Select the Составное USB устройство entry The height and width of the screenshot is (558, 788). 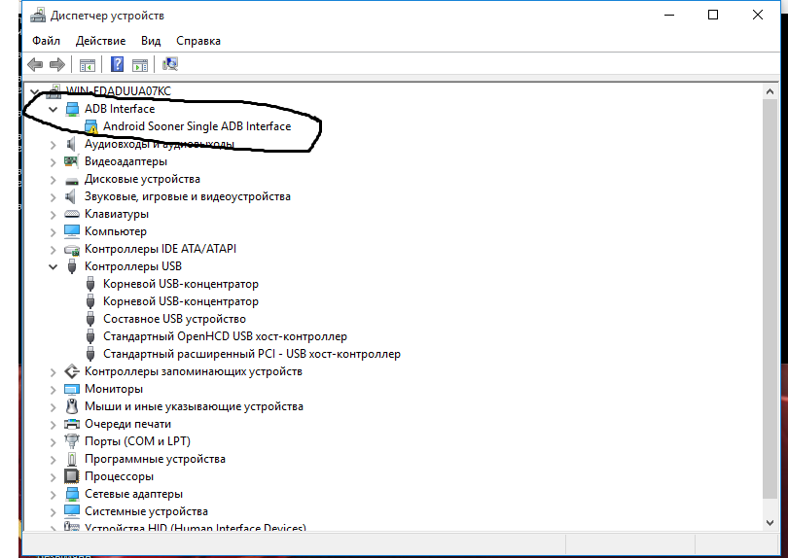pyautogui.click(x=174, y=319)
